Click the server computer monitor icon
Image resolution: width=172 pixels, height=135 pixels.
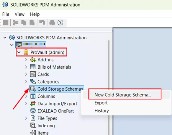(19, 45)
